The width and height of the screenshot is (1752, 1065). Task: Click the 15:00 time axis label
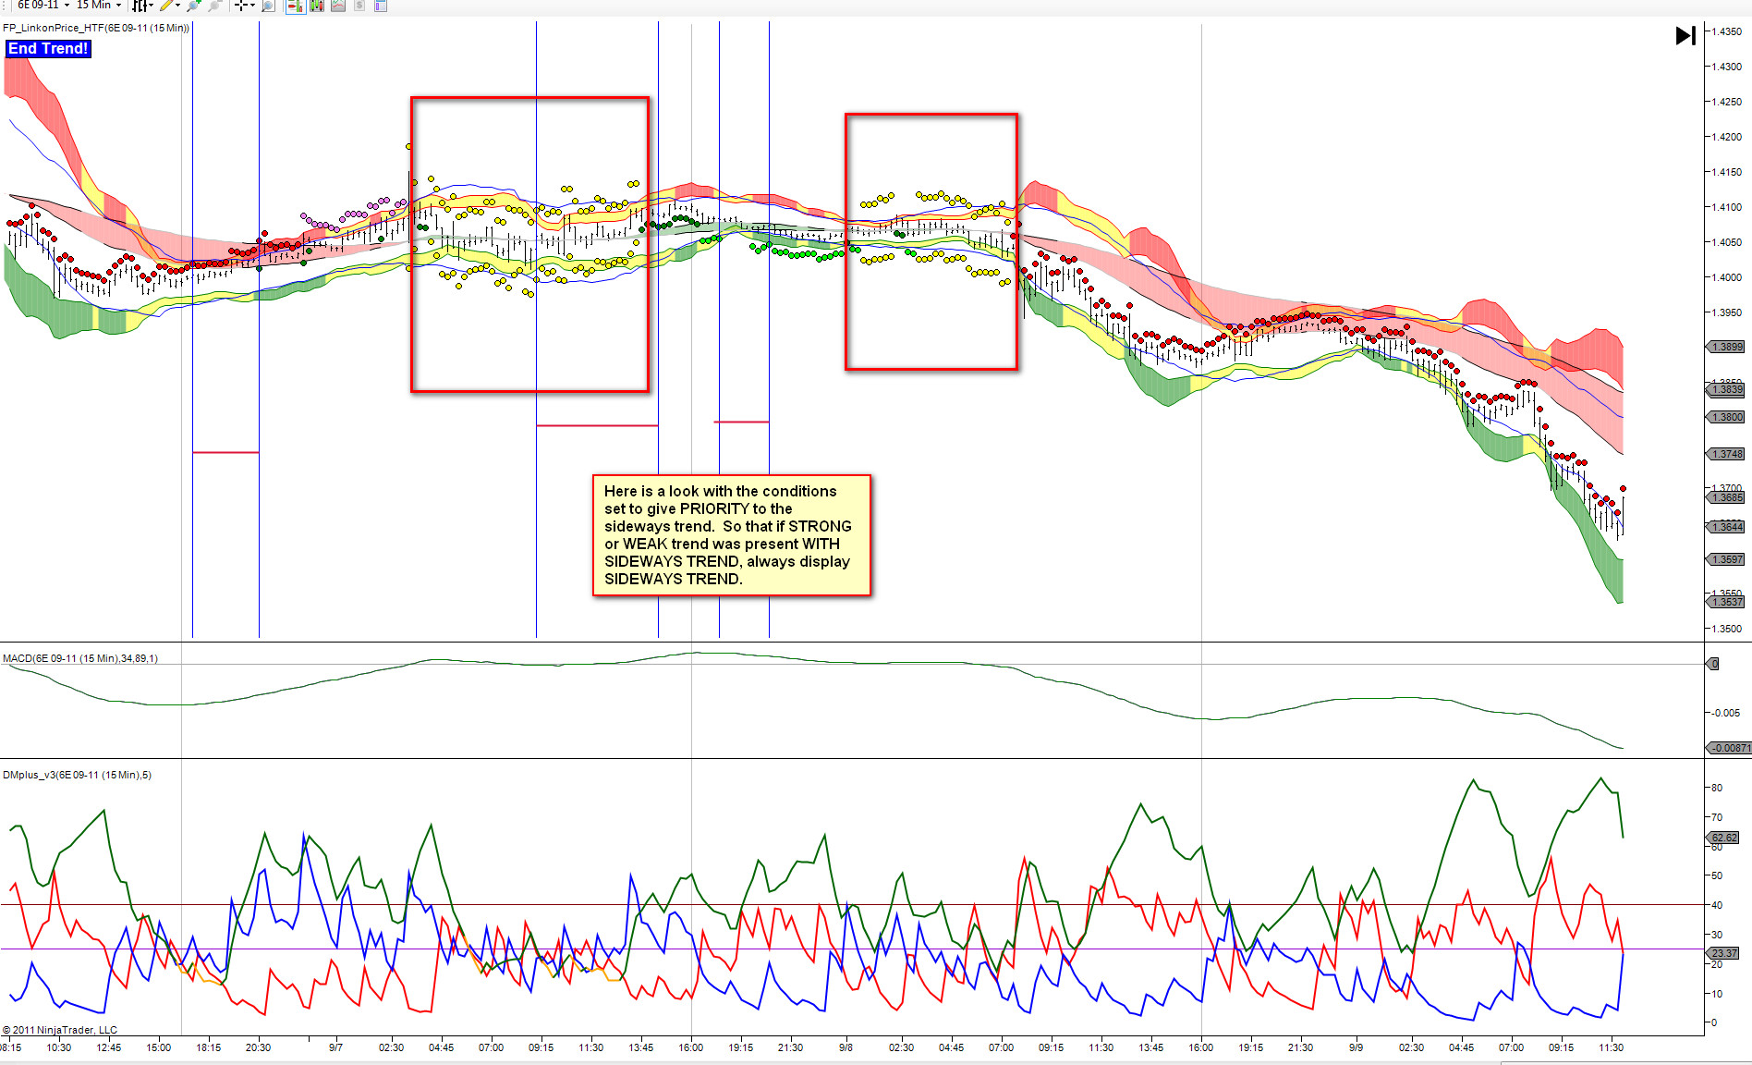[x=159, y=1047]
